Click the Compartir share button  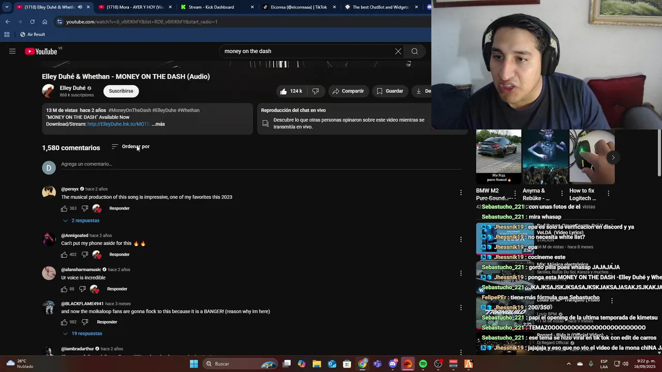click(x=348, y=91)
